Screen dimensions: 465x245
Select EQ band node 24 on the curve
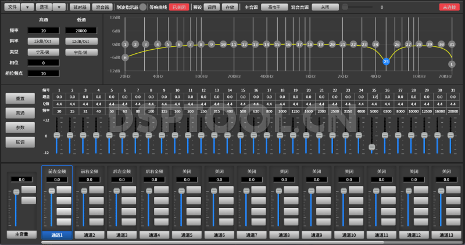pyautogui.click(x=375, y=44)
